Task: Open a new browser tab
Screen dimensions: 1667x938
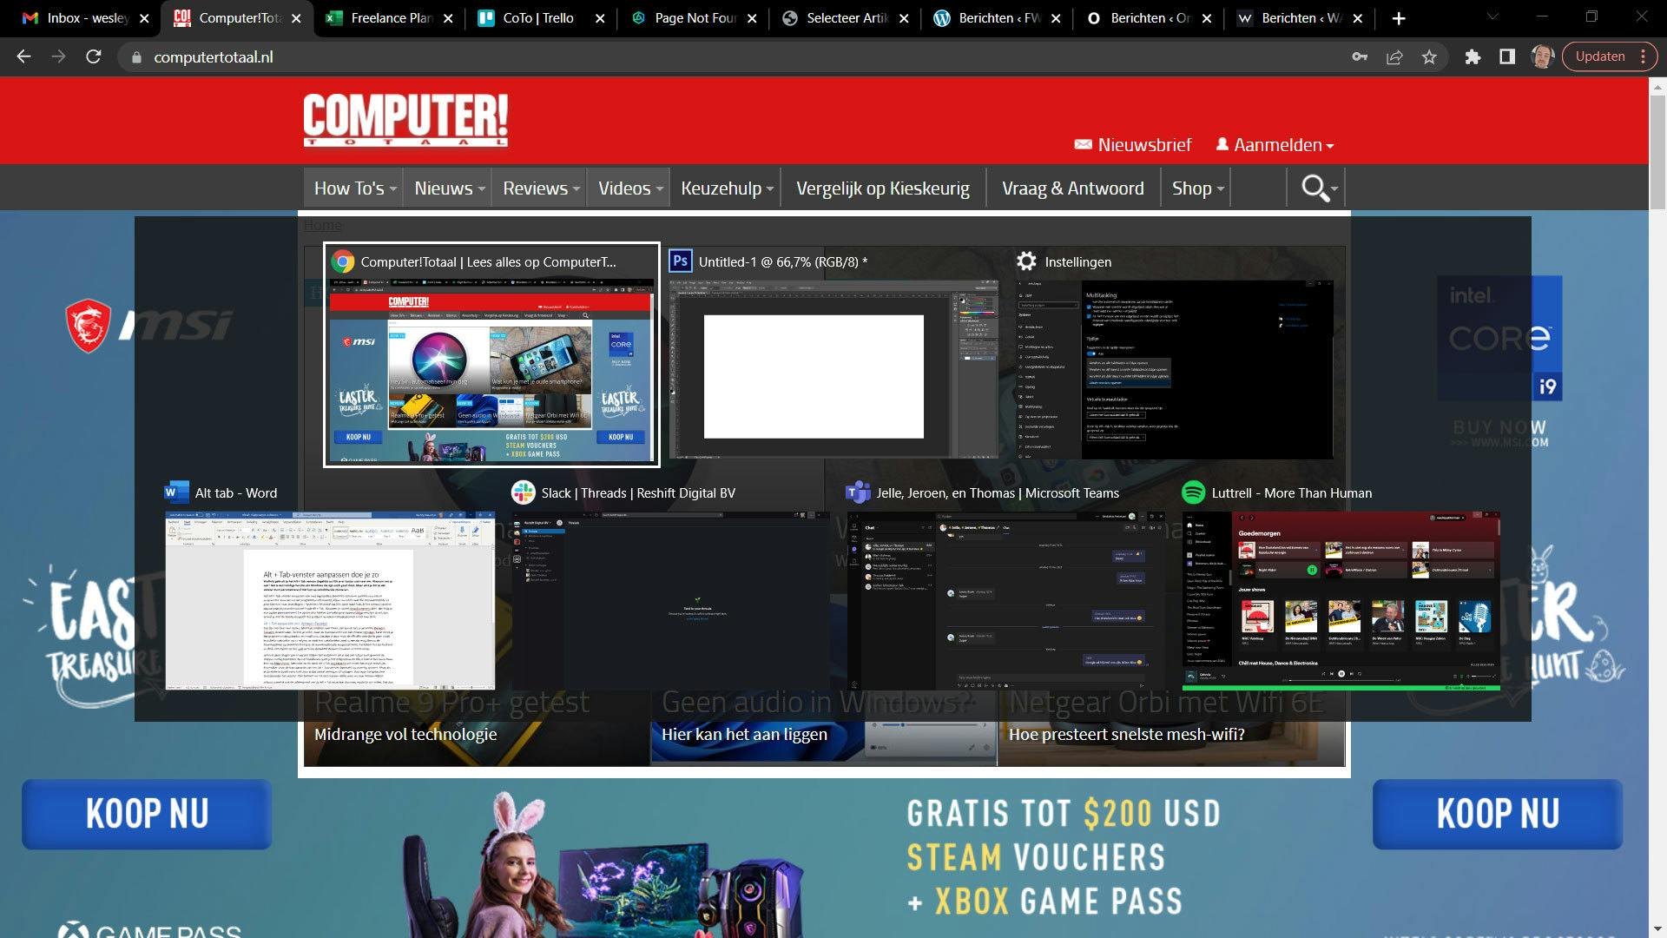Action: pyautogui.click(x=1399, y=17)
